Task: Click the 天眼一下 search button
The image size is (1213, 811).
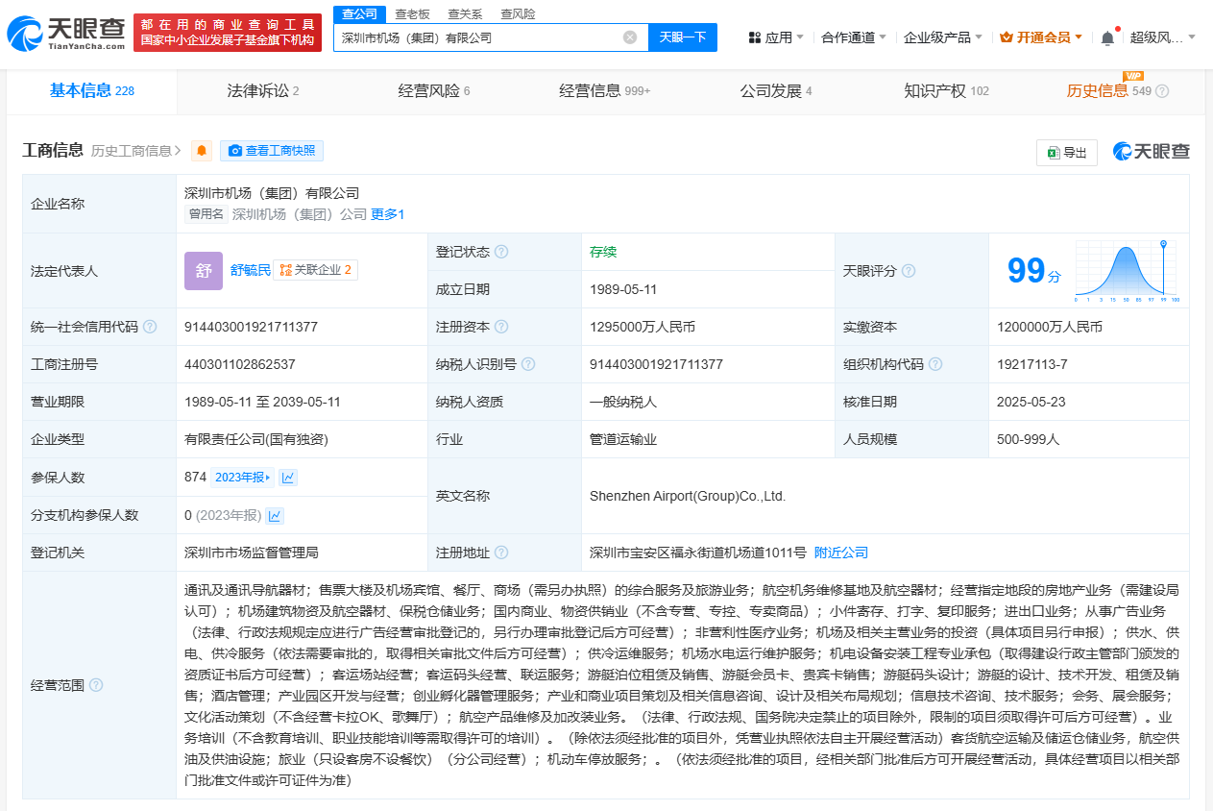Action: (x=683, y=37)
